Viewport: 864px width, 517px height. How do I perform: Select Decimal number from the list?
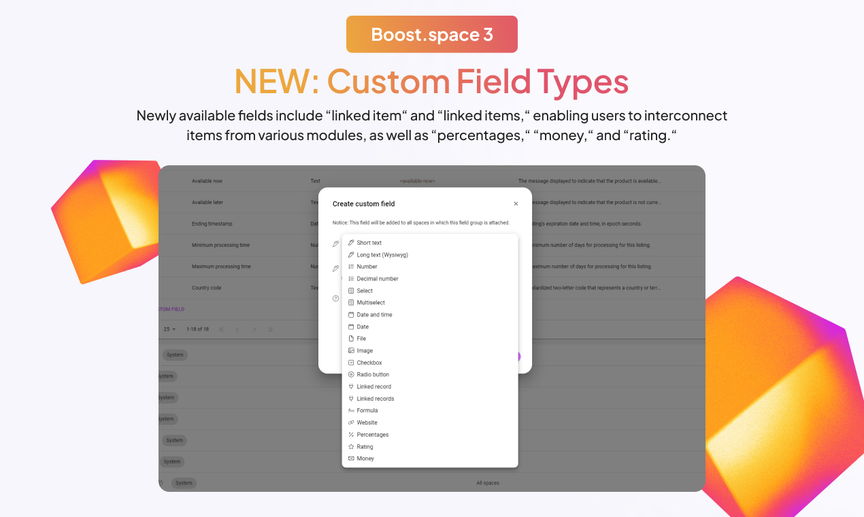430,279
